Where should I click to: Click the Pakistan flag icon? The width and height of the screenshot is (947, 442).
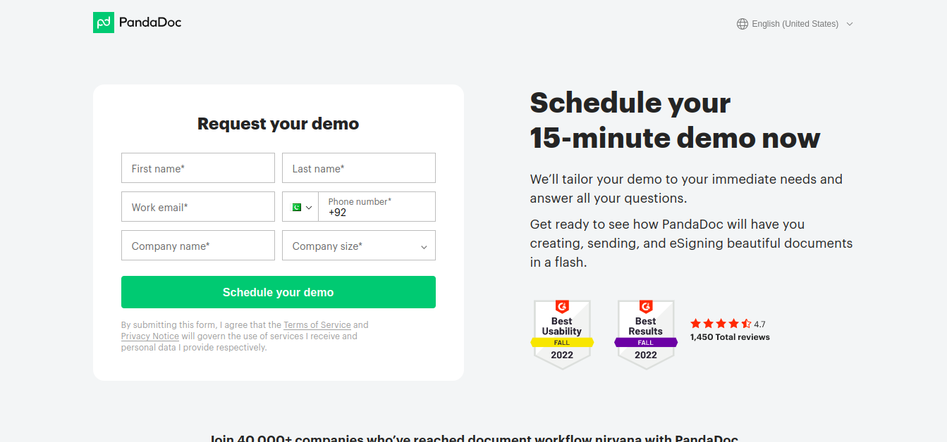pos(297,207)
